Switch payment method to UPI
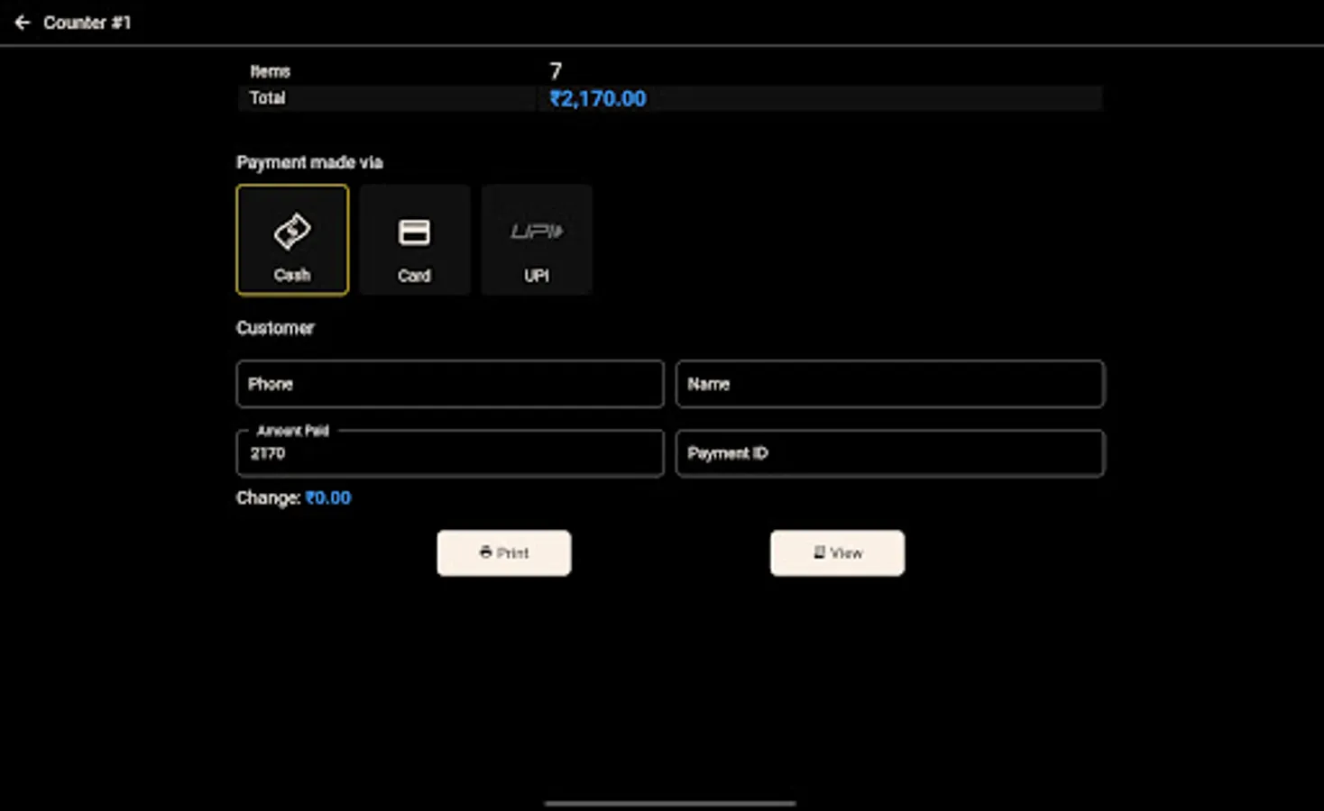 point(536,240)
